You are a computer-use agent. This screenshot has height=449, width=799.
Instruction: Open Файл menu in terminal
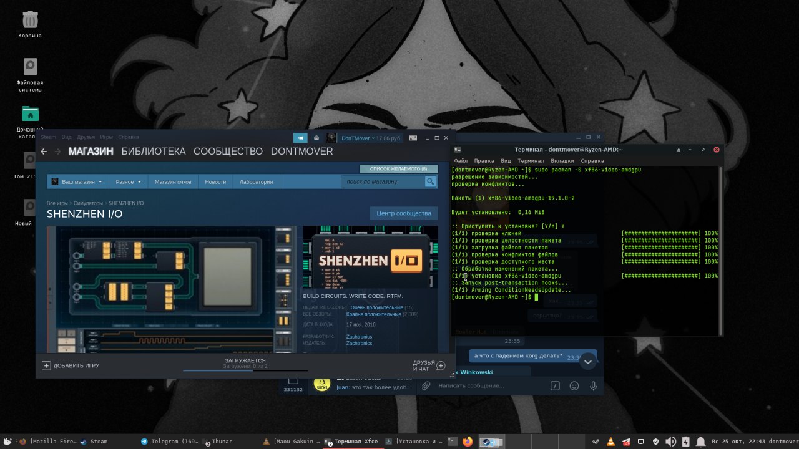click(461, 161)
